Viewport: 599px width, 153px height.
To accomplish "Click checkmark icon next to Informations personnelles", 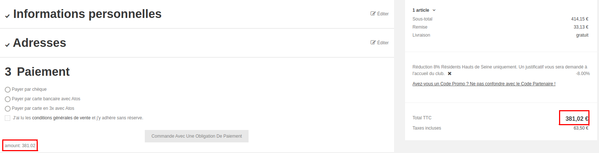I will (x=7, y=16).
